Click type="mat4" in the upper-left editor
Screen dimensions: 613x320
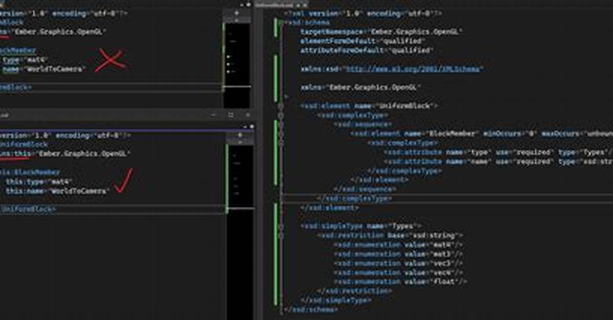pyautogui.click(x=26, y=60)
